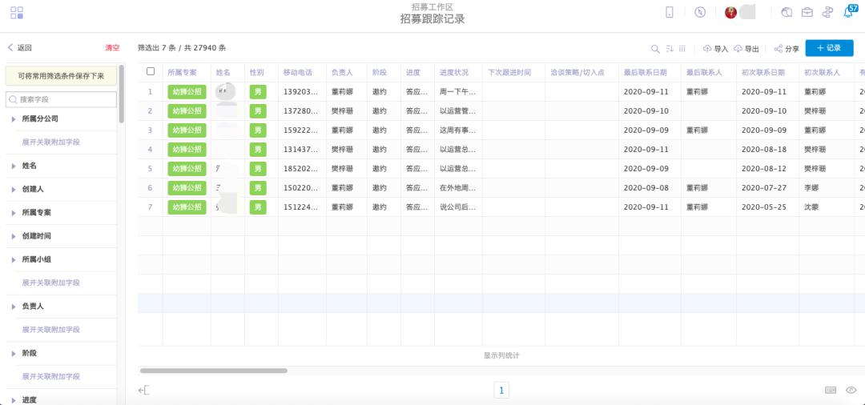Open the mobile device view icon
This screenshot has height=405, width=865.
click(x=669, y=12)
